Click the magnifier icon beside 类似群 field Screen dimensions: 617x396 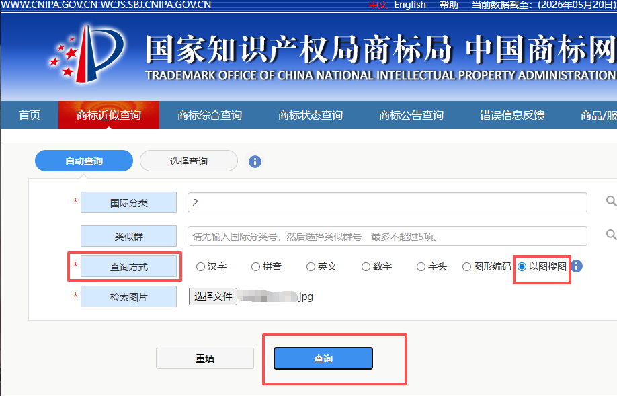click(611, 235)
